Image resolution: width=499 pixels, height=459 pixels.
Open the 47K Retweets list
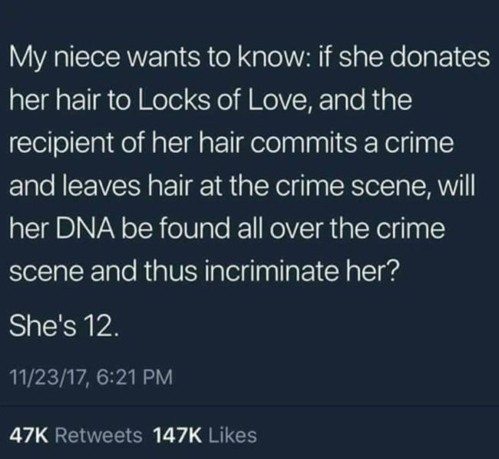click(76, 435)
